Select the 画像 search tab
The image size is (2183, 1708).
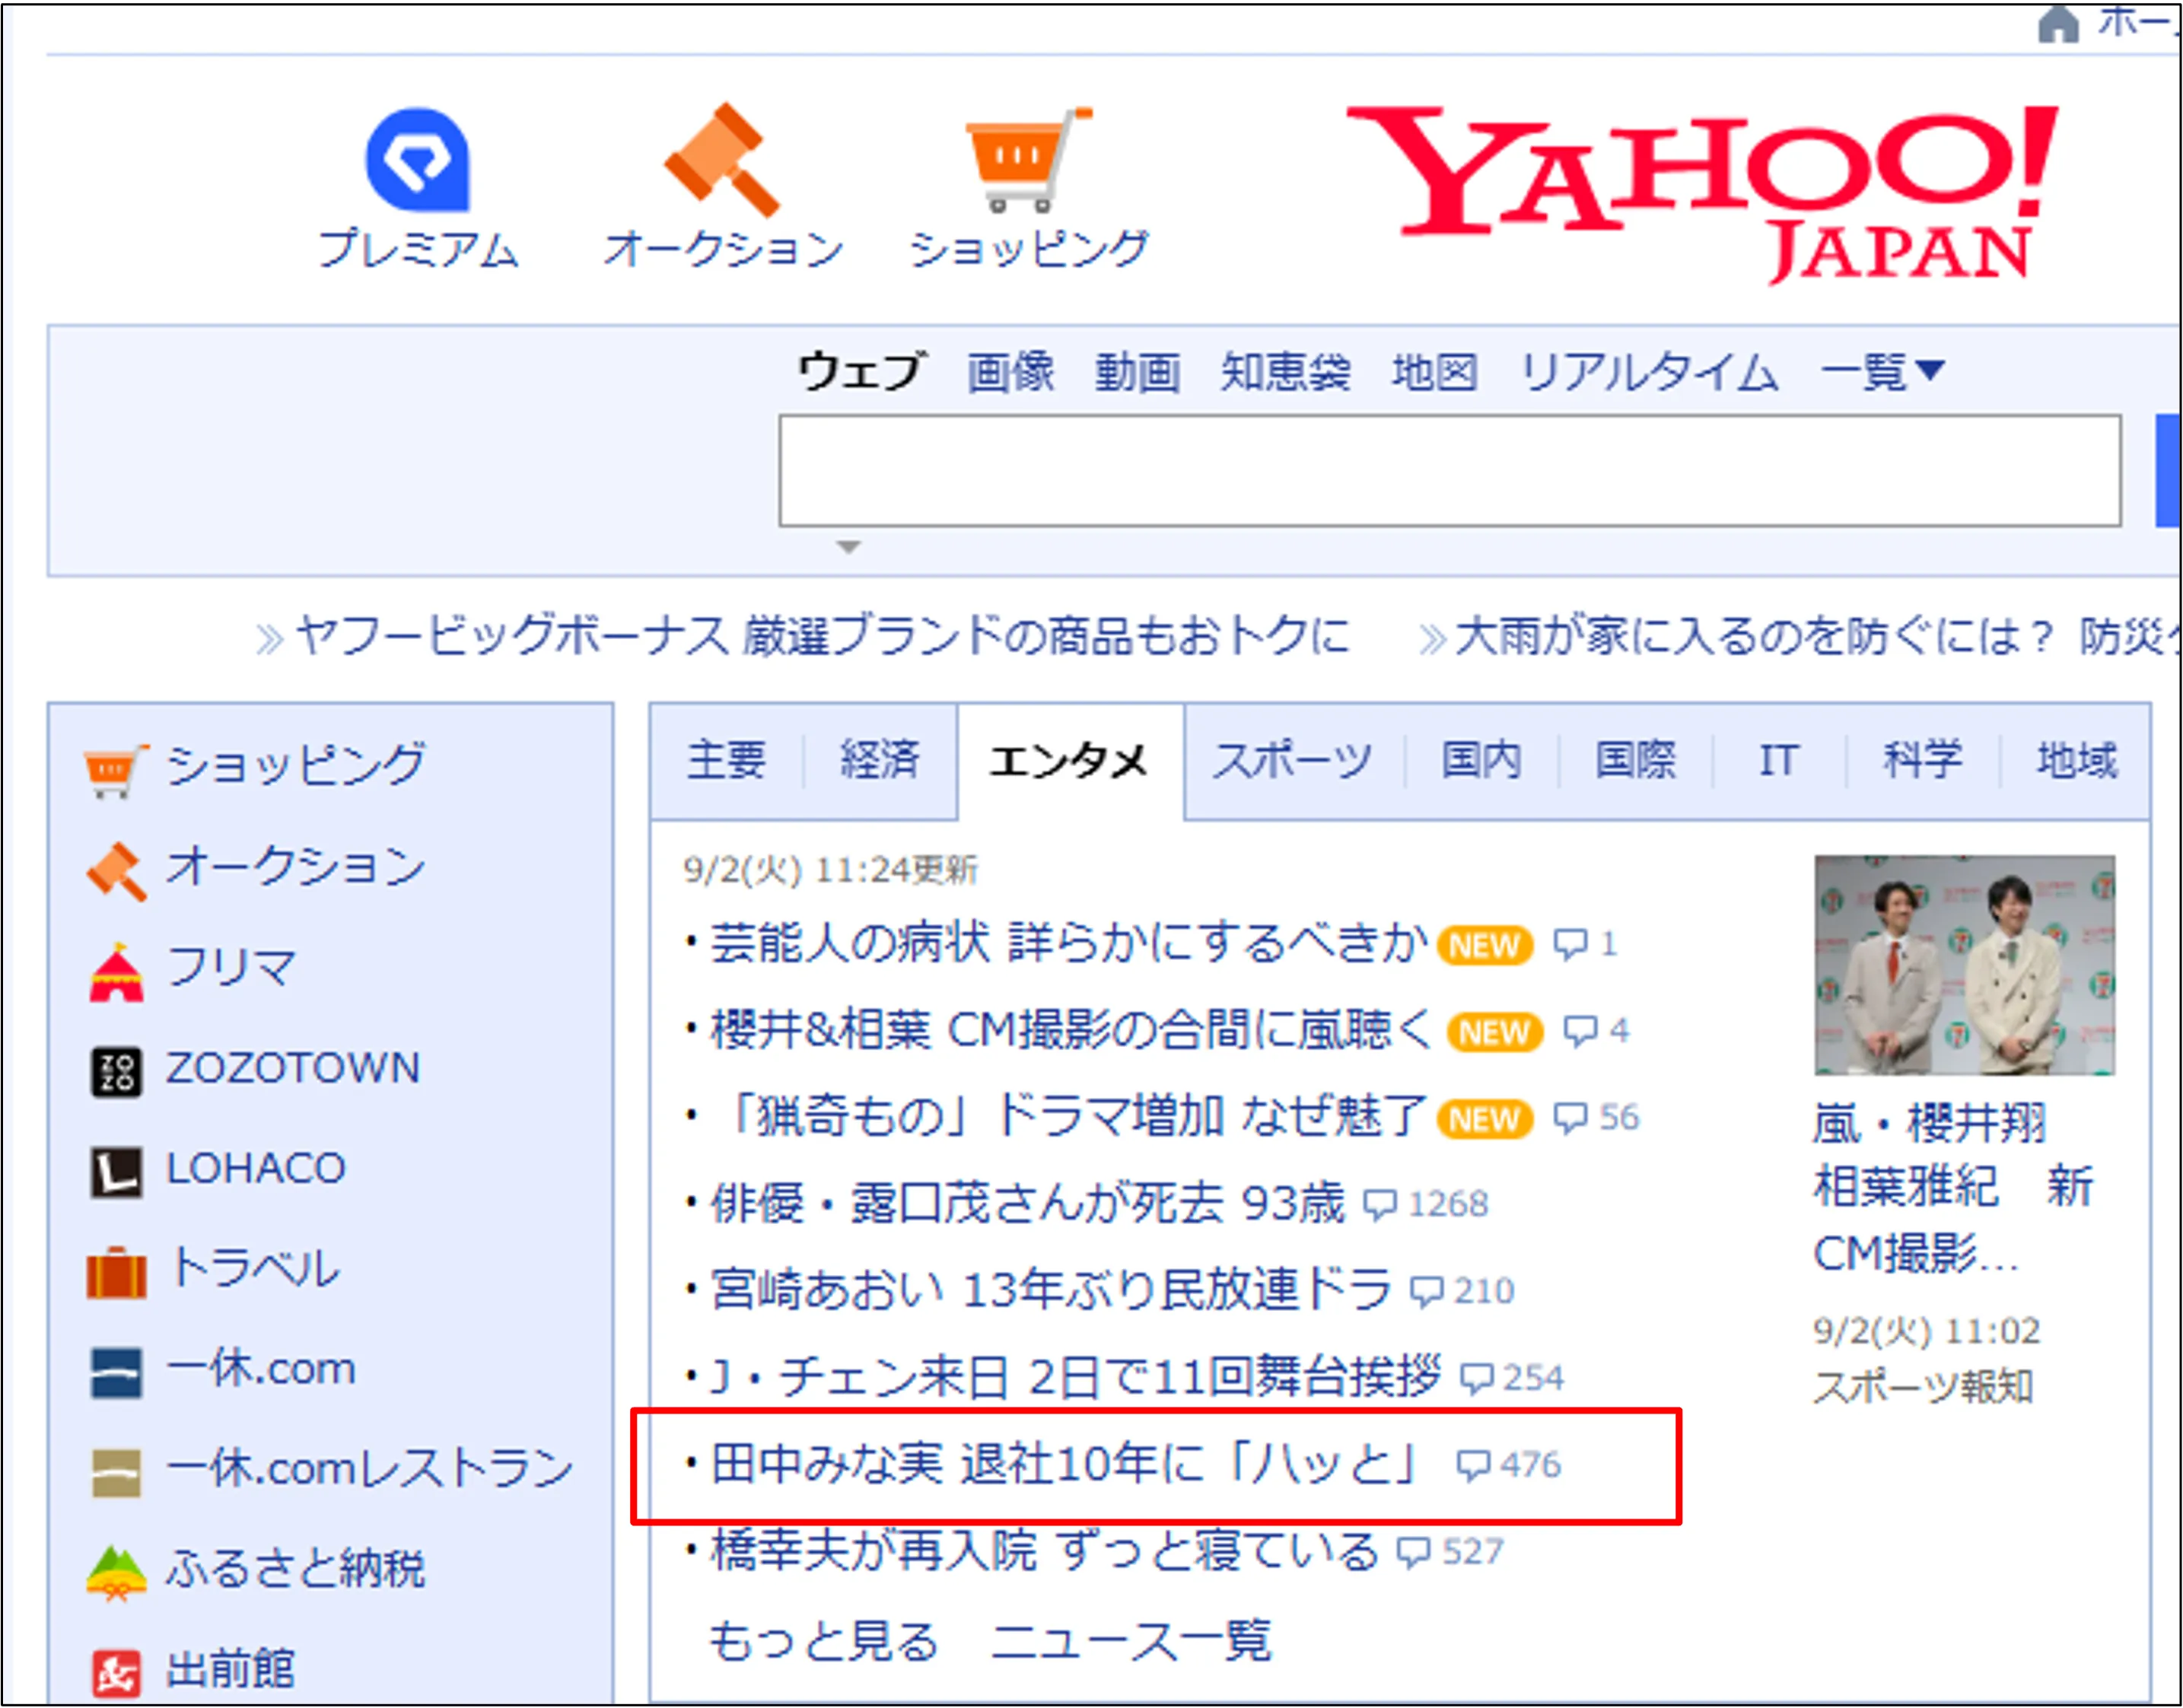click(1010, 372)
